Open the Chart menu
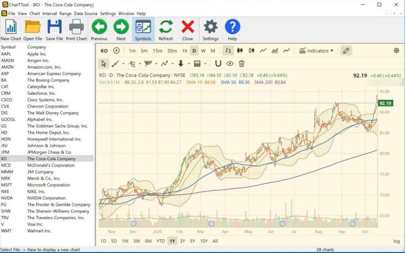 click(x=35, y=13)
